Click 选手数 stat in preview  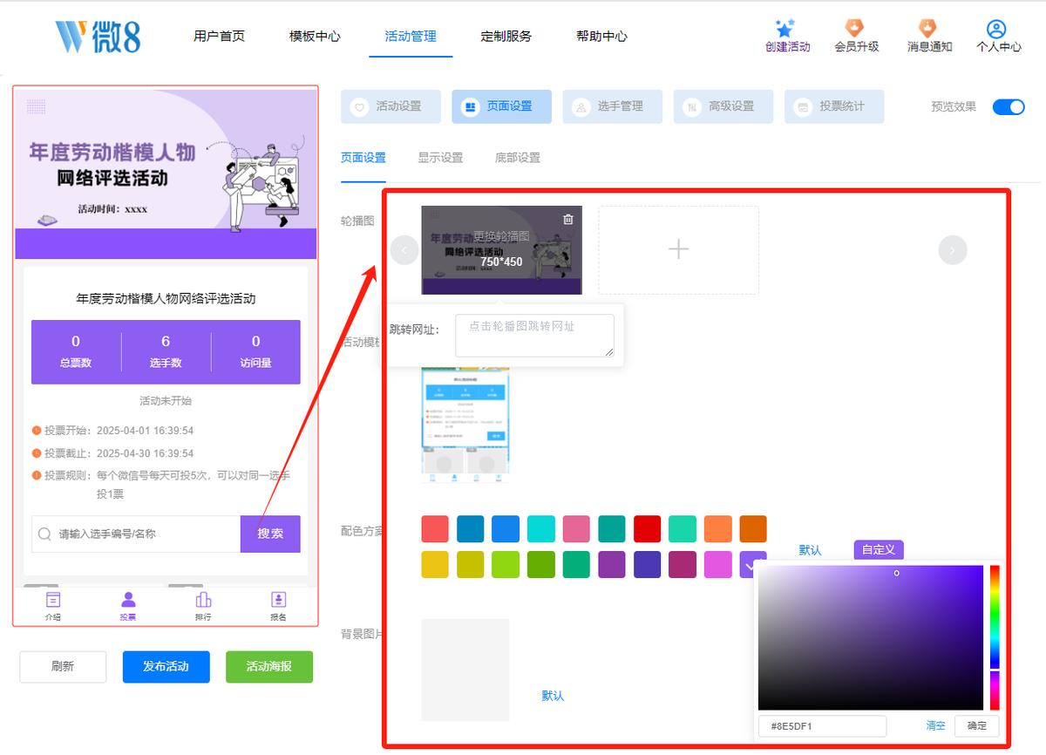166,351
